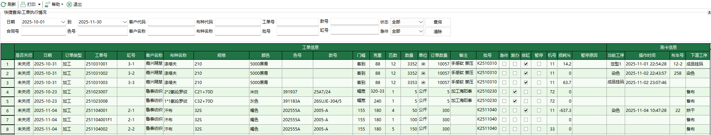Image resolution: width=711 pixels, height=135 pixels.
Task: Click the 颜色 column header
Action: [x=266, y=55]
